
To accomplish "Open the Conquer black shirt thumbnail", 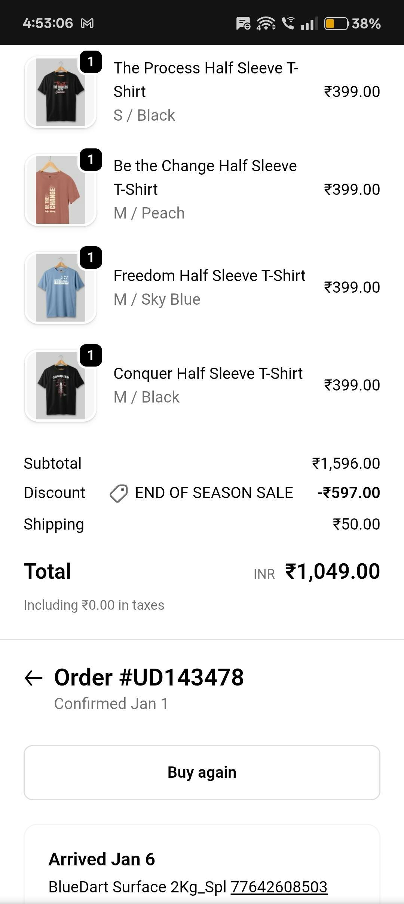I will [61, 386].
